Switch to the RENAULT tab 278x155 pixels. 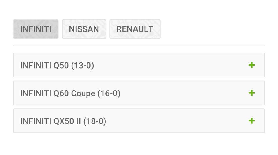click(x=135, y=29)
